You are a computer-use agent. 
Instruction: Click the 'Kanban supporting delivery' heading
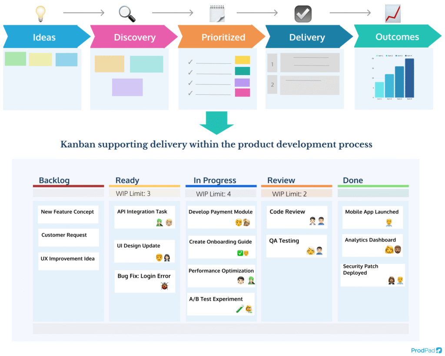point(216,144)
